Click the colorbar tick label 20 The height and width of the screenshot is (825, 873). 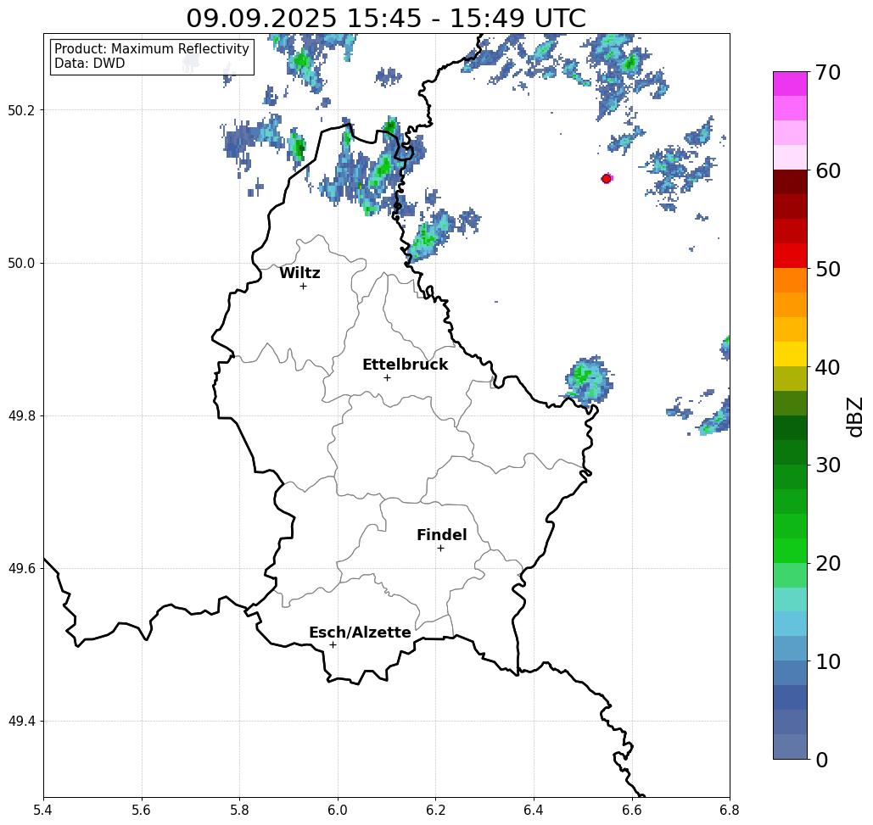click(x=827, y=563)
